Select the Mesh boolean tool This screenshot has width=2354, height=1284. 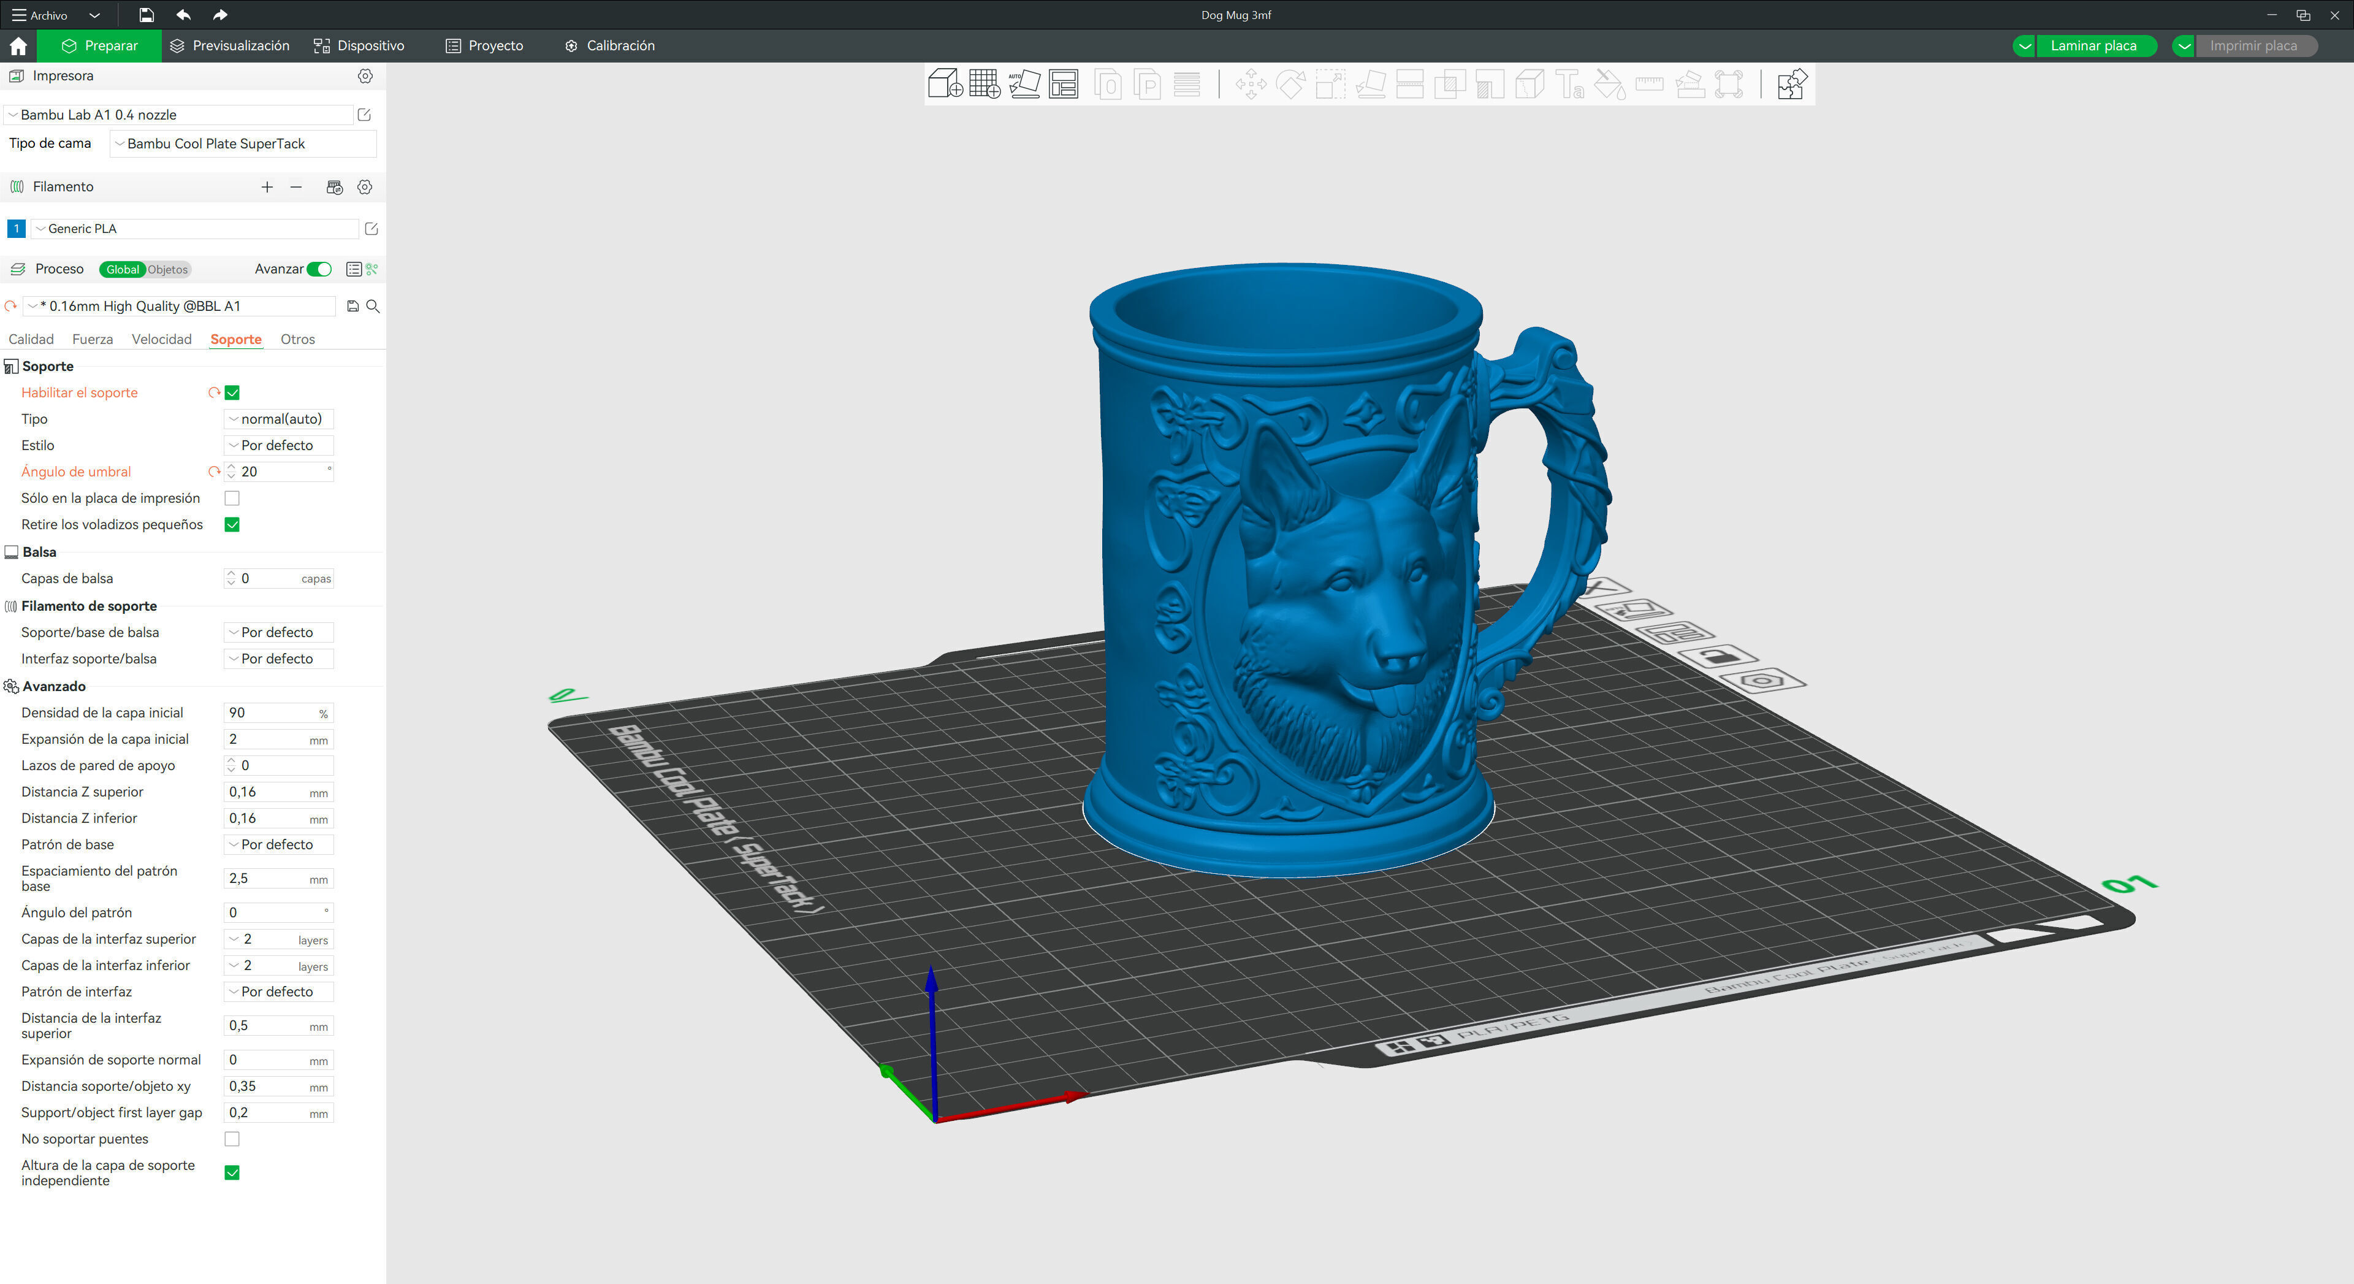(1449, 85)
